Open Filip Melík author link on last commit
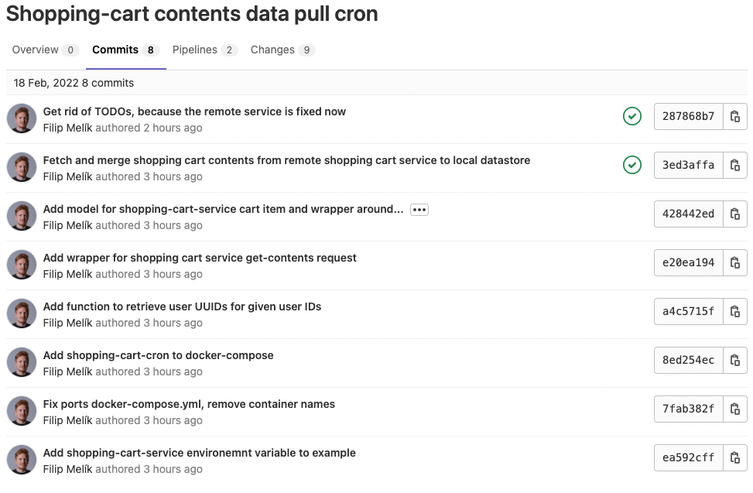 (x=67, y=469)
